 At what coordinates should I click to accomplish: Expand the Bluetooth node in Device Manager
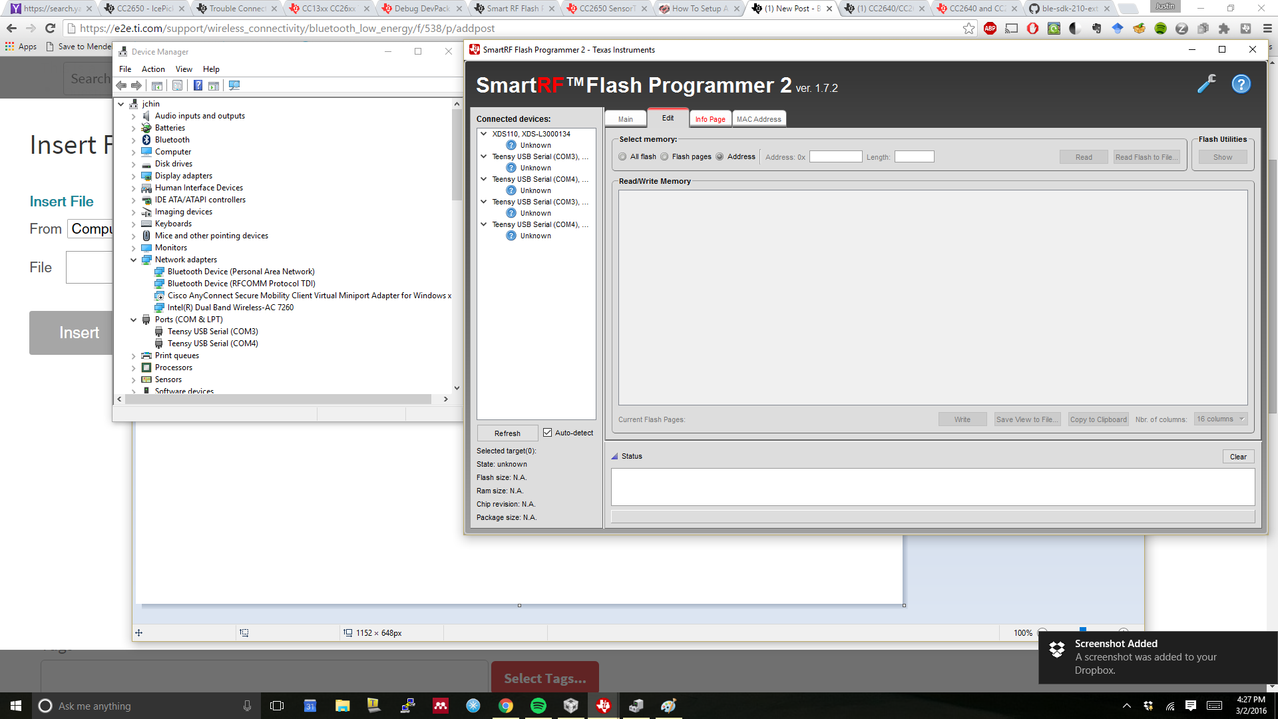coord(133,140)
